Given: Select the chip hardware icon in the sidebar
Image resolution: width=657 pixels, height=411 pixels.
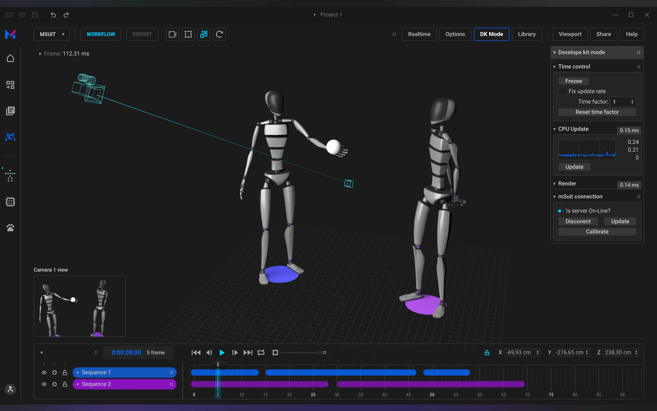Looking at the screenshot, I should tap(10, 202).
